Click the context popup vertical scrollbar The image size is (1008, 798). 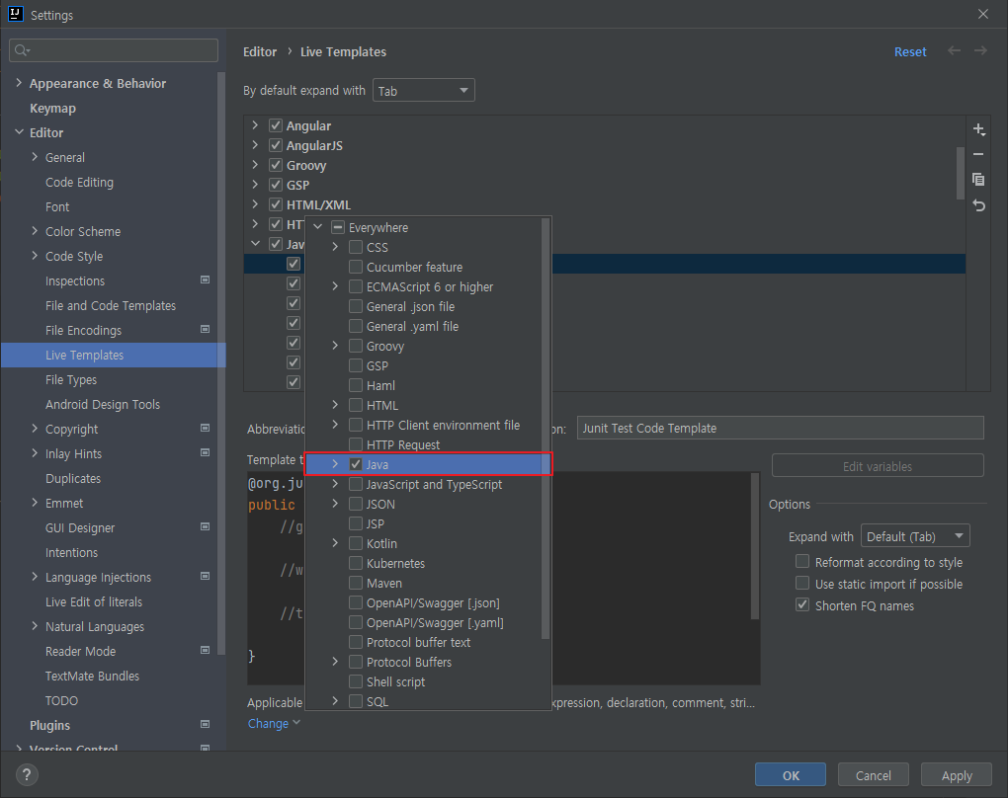[x=546, y=429]
